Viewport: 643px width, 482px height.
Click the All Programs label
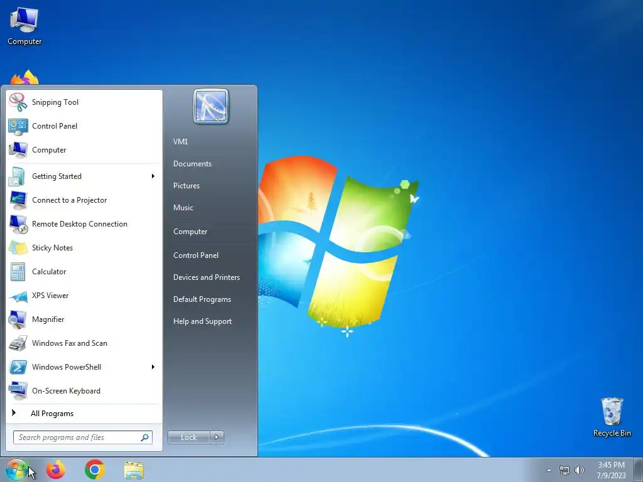coord(52,414)
